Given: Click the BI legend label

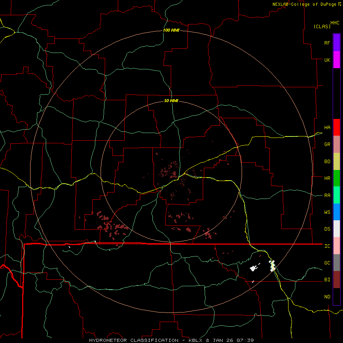Looking at the screenshot, I should pos(327,280).
